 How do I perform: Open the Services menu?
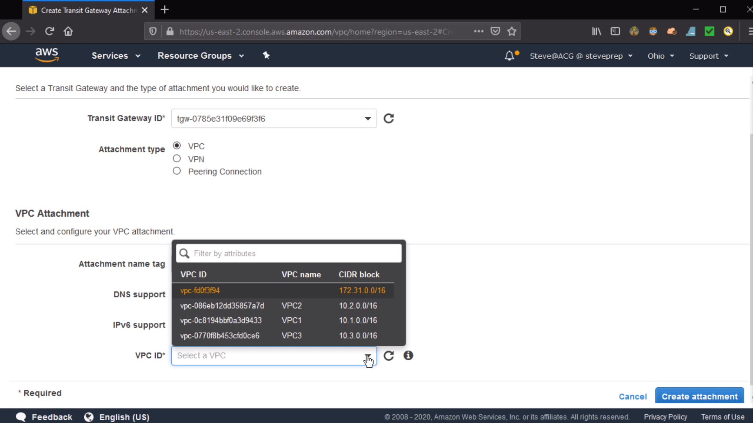coord(116,56)
